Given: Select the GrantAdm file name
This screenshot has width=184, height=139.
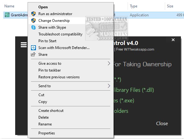Looking at the screenshot, I should click(20, 15).
